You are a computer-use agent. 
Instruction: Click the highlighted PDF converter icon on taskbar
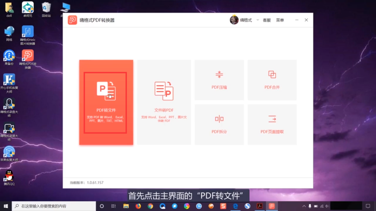coord(271,206)
